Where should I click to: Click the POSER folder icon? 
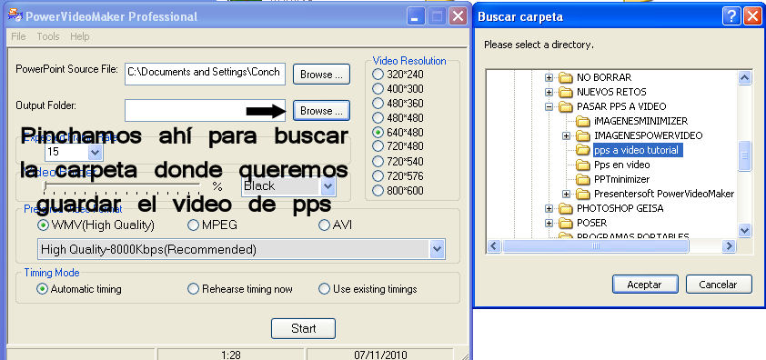click(565, 224)
